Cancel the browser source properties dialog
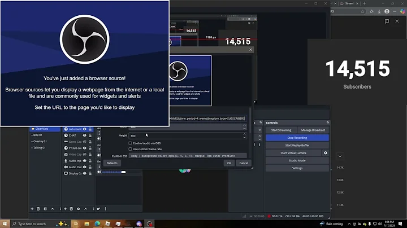 click(244, 163)
